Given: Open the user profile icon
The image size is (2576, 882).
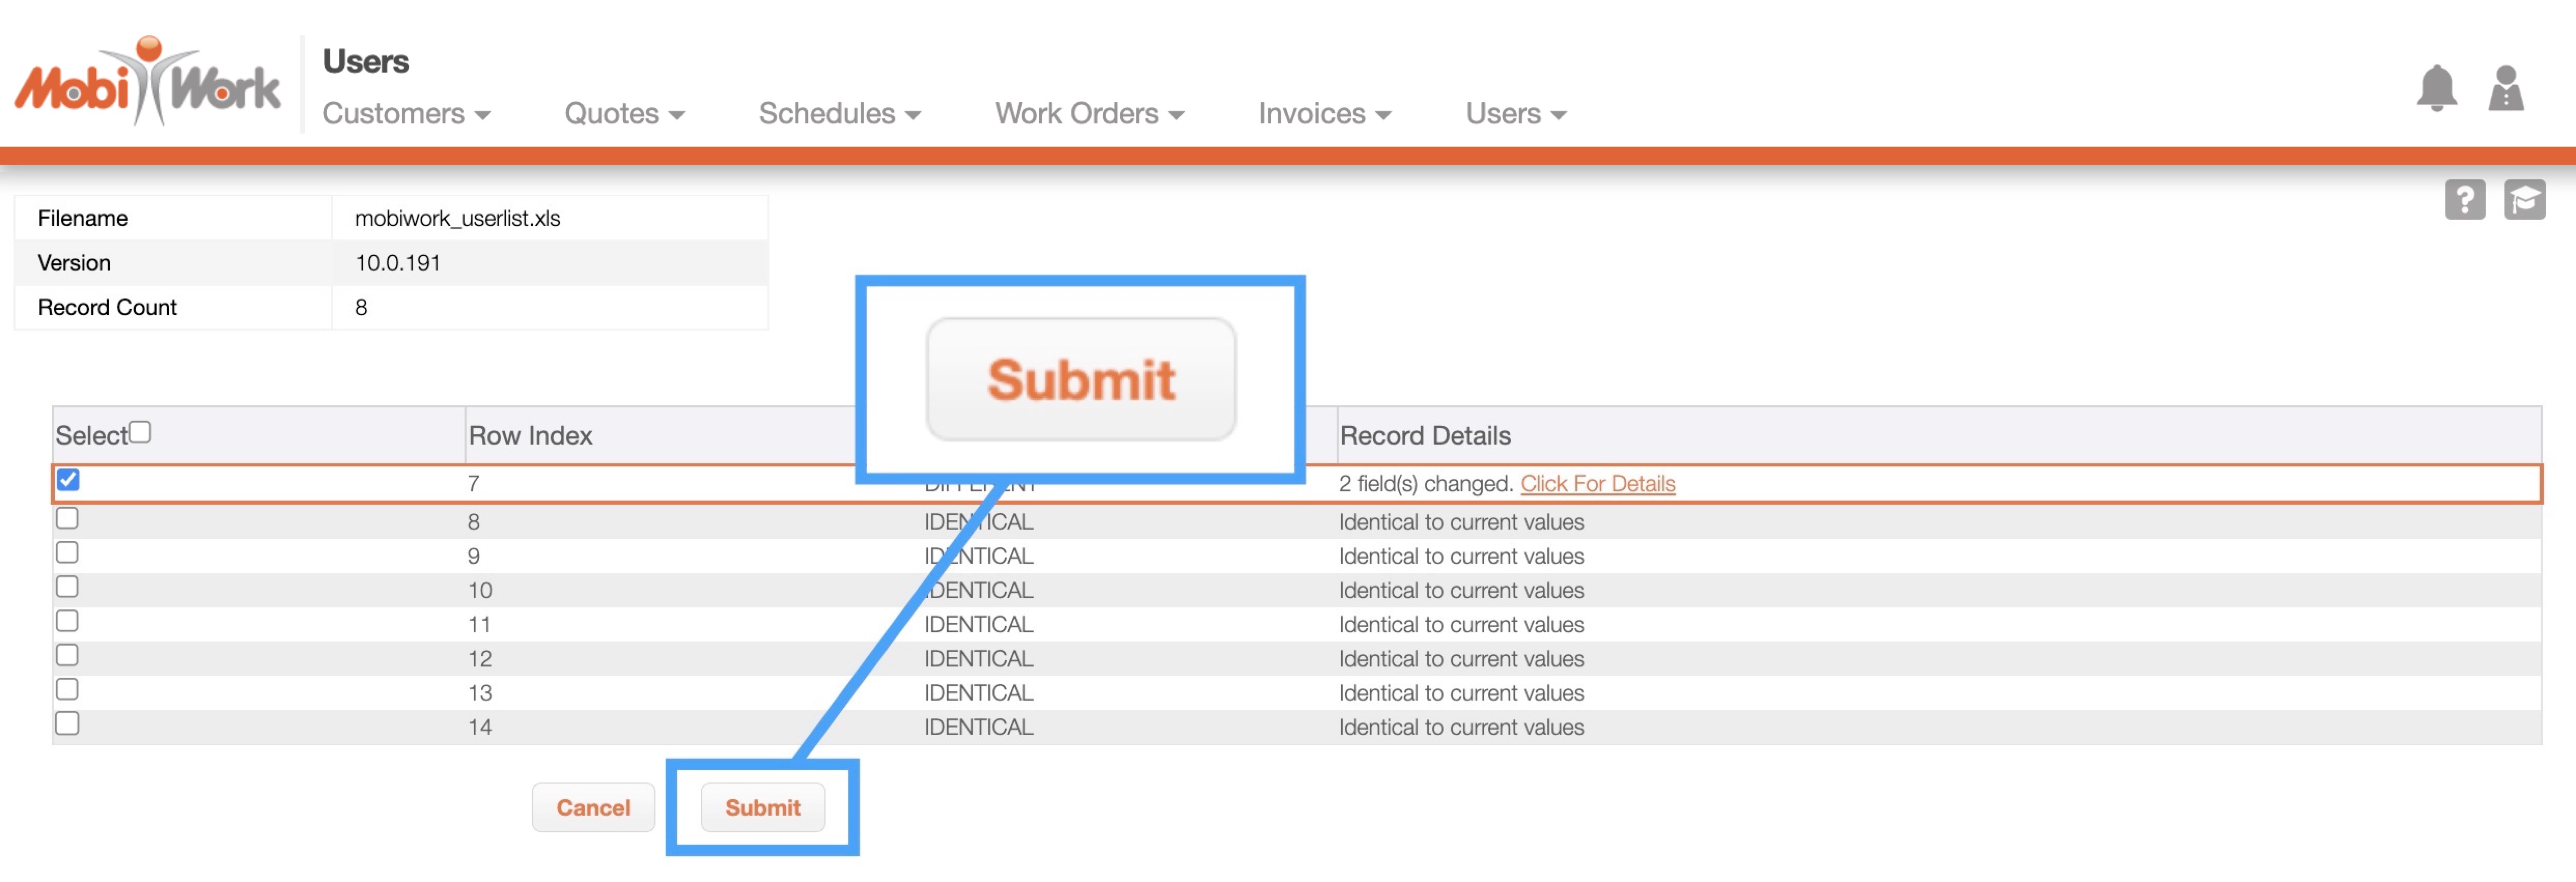Looking at the screenshot, I should click(2505, 88).
